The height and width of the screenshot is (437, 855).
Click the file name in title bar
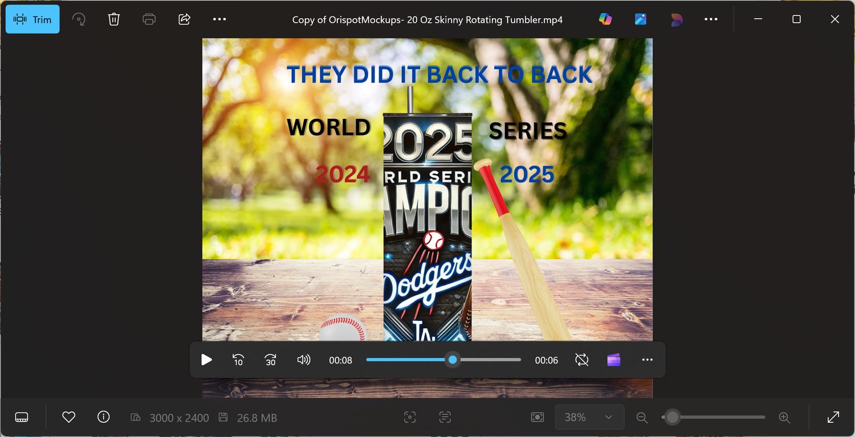coord(427,20)
